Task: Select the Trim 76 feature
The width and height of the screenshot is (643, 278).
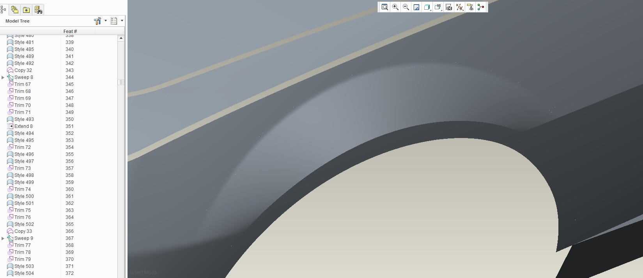Action: click(23, 217)
